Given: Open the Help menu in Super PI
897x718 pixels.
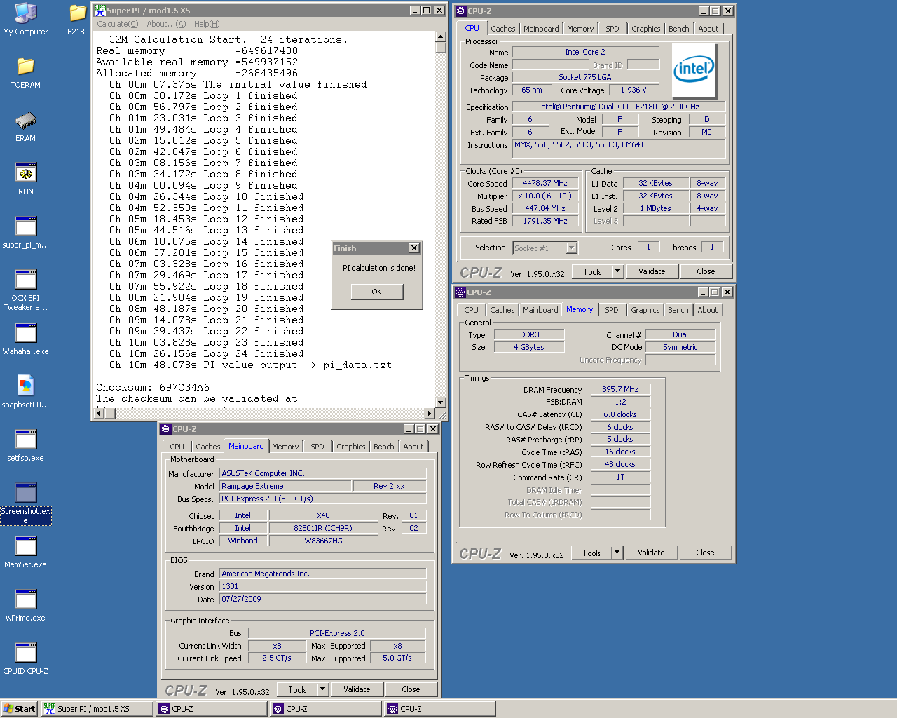Looking at the screenshot, I should pos(207,24).
